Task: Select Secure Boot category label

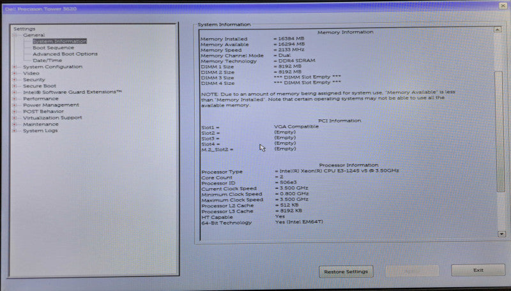Action: [x=40, y=86]
